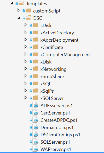Click the DSC open folder icon
The width and height of the screenshot is (104, 153).
[x=28, y=18]
